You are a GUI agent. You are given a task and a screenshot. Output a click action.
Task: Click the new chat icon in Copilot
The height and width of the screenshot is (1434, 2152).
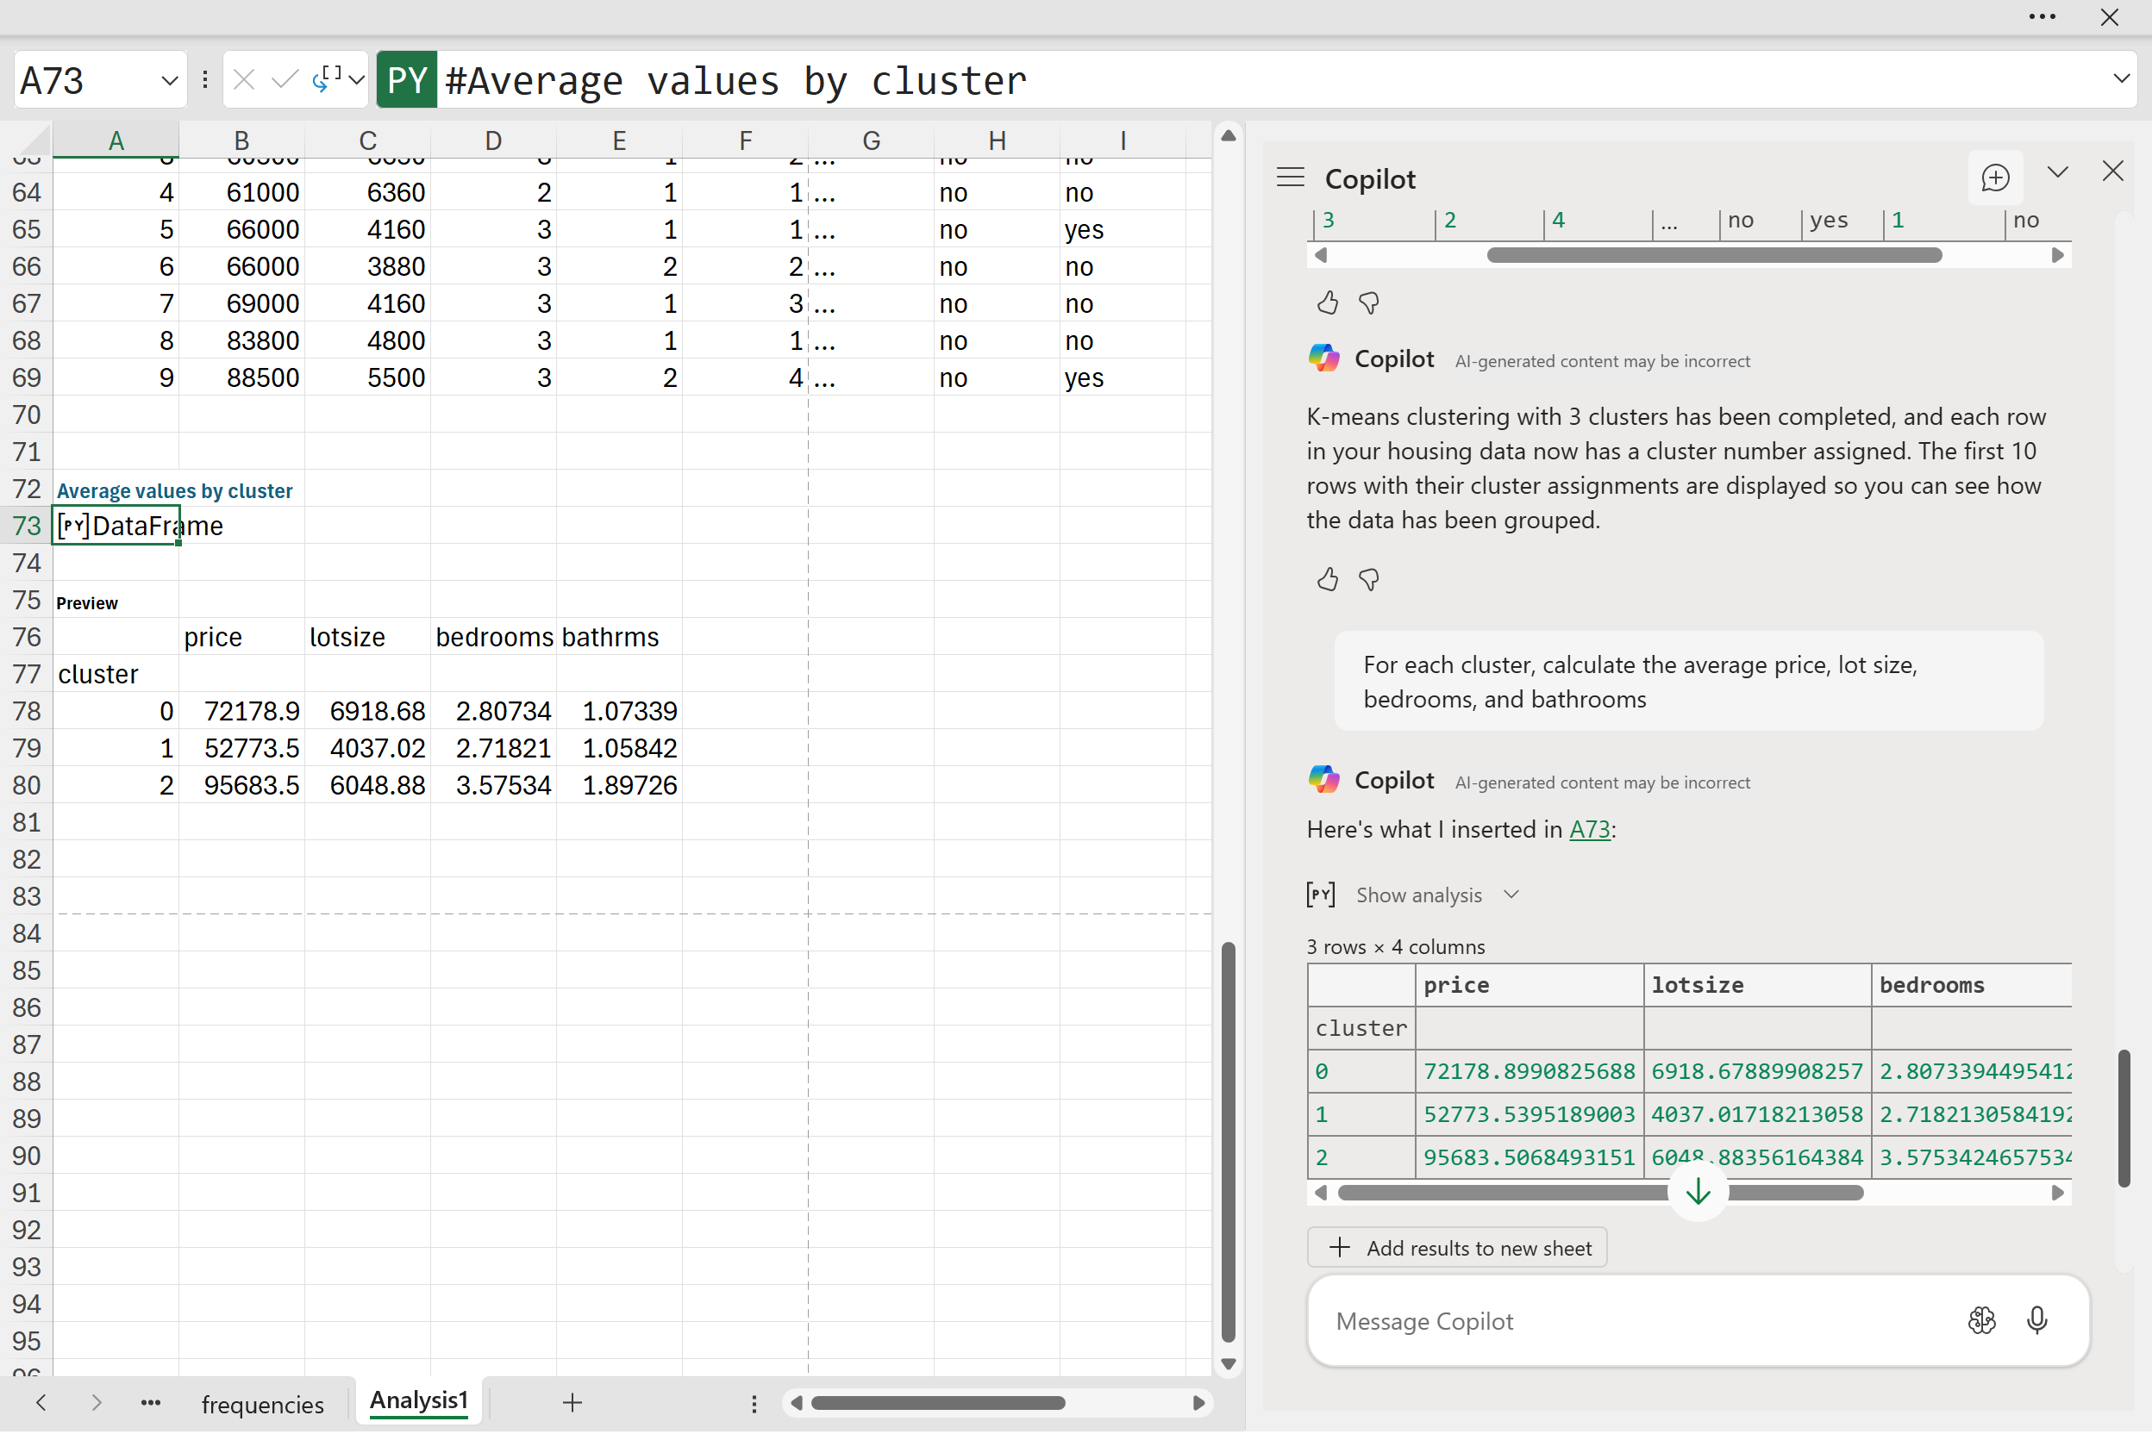tap(1994, 178)
